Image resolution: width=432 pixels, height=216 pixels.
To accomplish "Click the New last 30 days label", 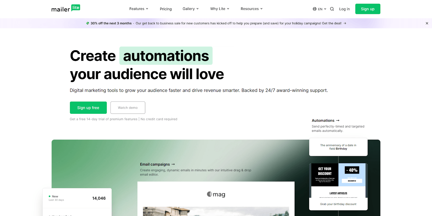I will tap(56, 198).
